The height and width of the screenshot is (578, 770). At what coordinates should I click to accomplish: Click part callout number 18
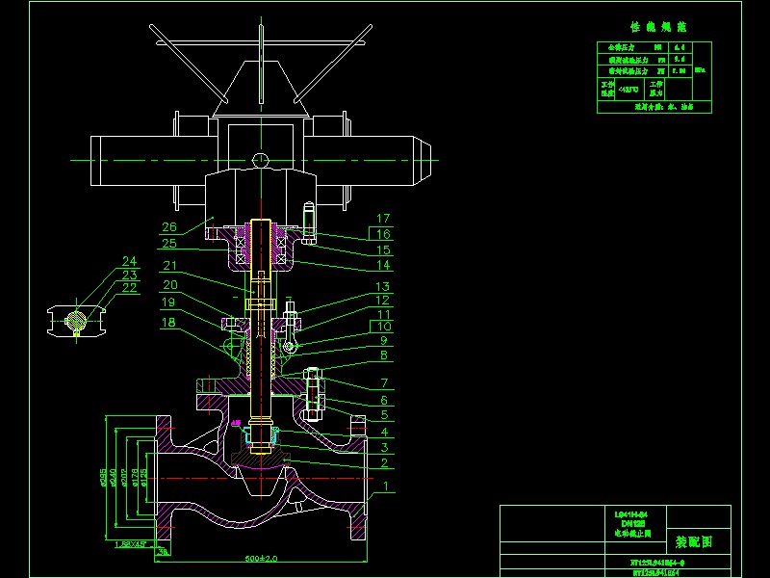(169, 323)
